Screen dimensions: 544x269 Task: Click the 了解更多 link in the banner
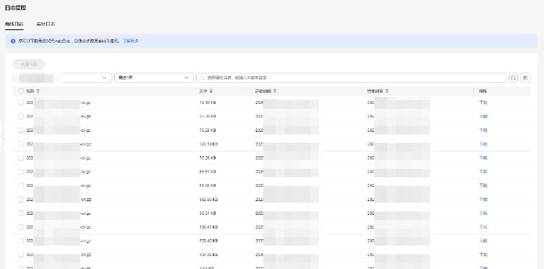coord(131,41)
